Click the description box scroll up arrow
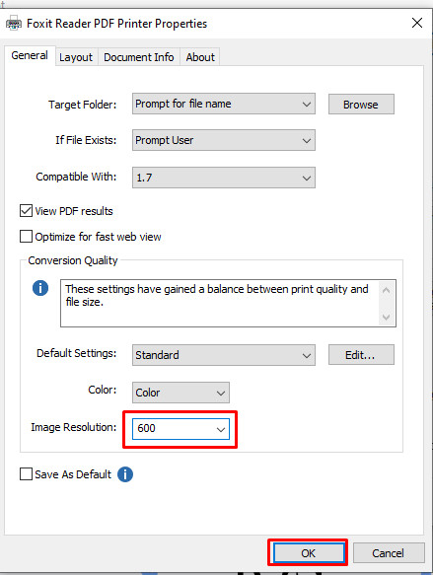Screen dimensions: 433x575 [386, 290]
